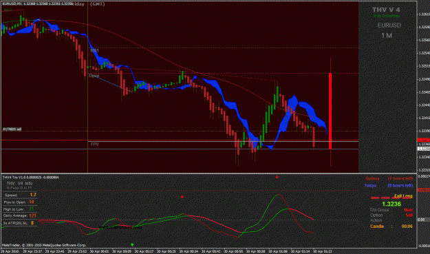Click the 29 Apr 23:53 time label
This screenshot has height=254, width=430.
pos(77,251)
